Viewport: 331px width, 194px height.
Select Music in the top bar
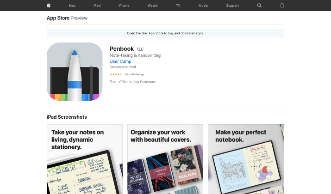203,6
